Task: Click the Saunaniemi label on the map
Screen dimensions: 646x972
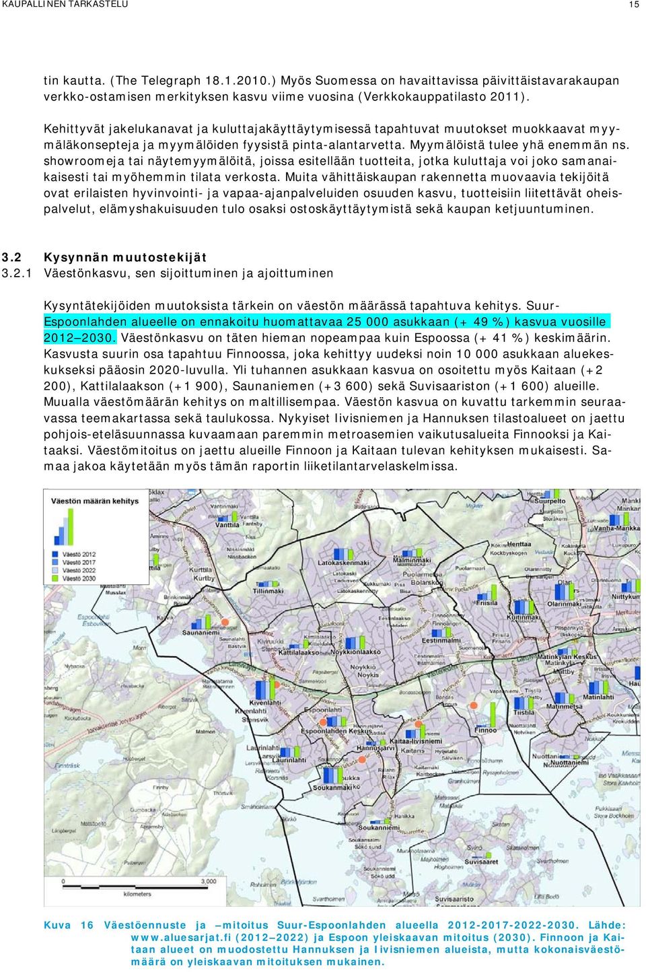Action: coord(201,633)
